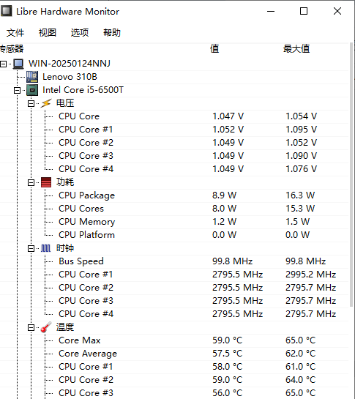Select the CPU Core #1 voltage row

174,130
